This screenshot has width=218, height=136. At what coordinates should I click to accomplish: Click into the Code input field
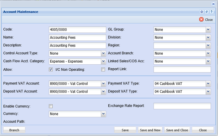click(x=77, y=29)
